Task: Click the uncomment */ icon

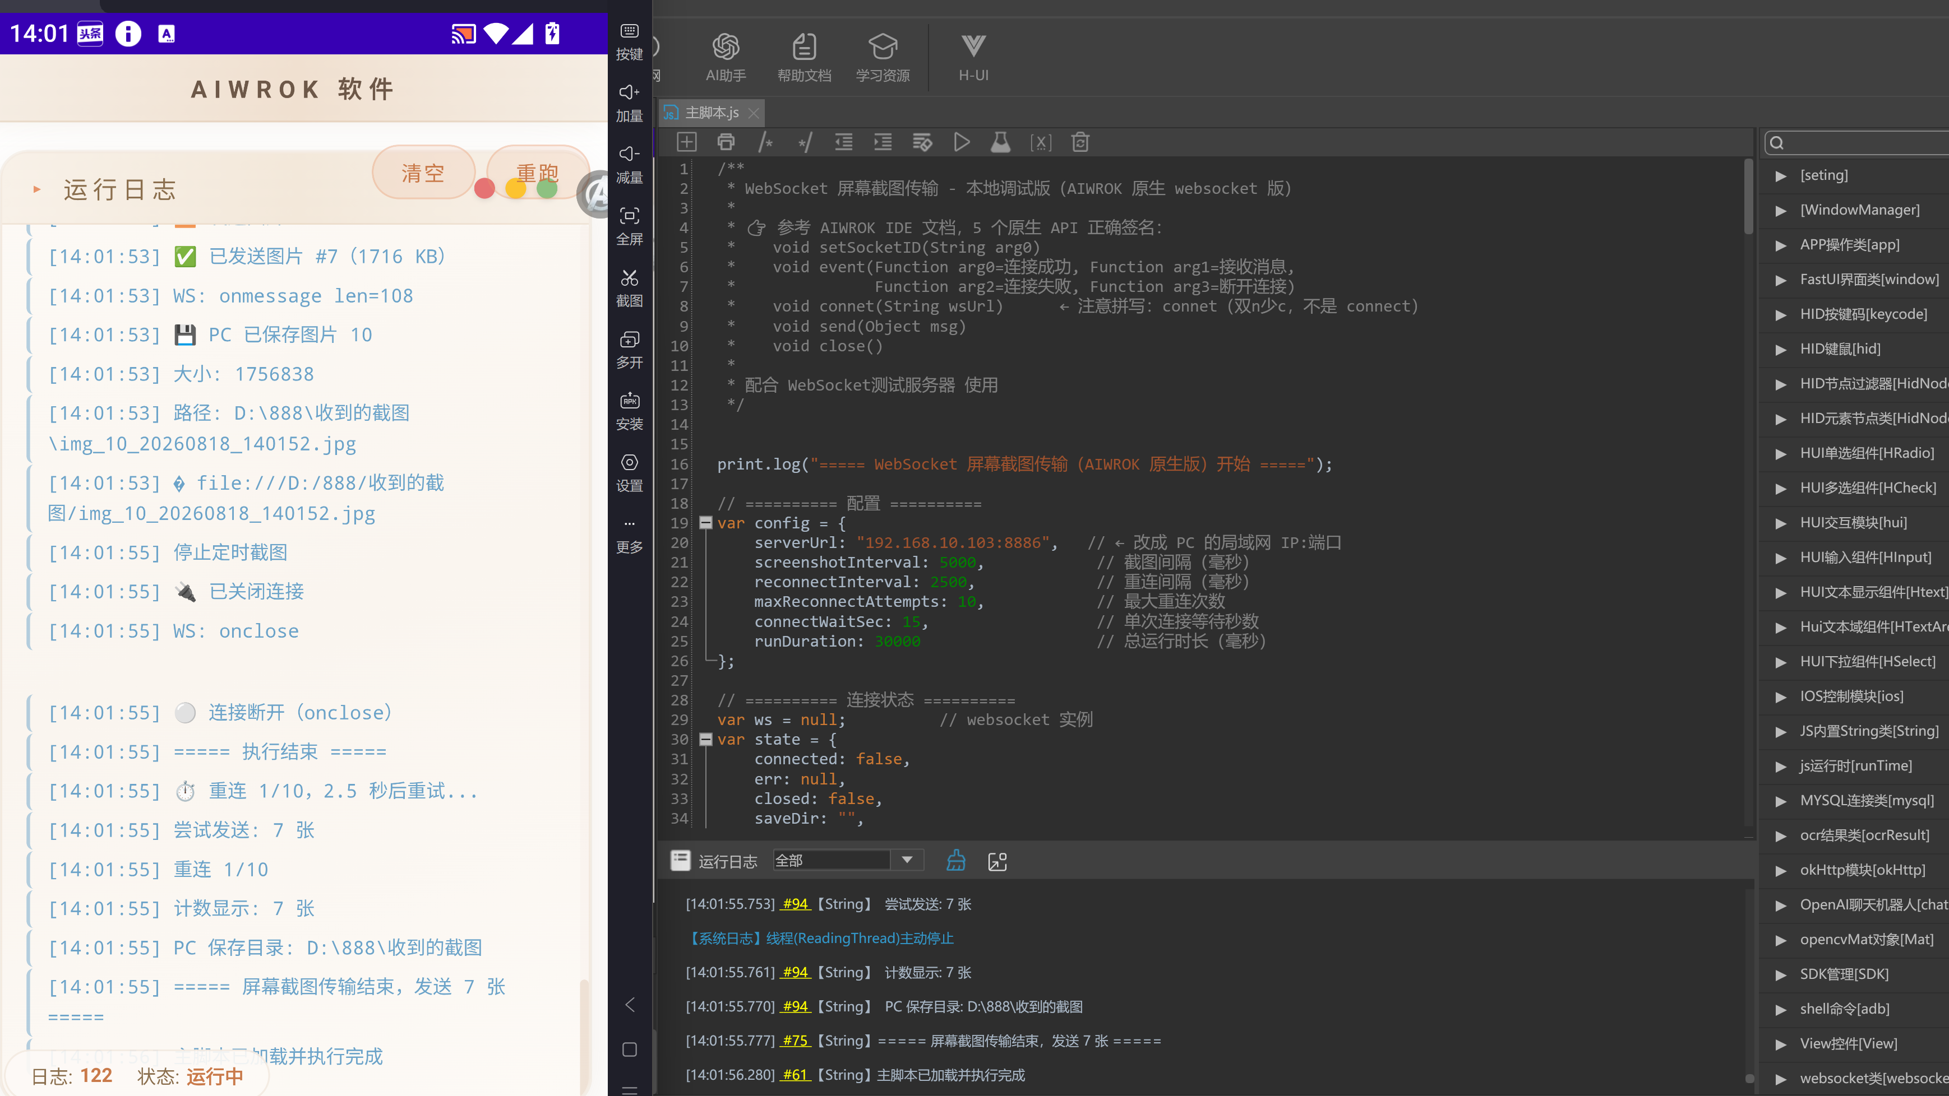Action: pos(804,142)
